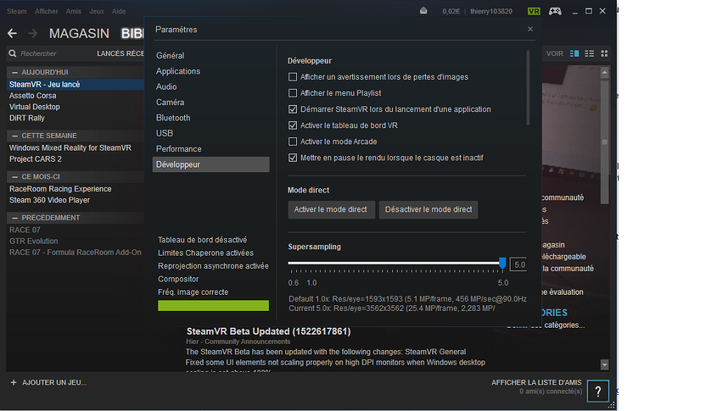Click Reprojection asynchrone activée status text
Screen dimensions: 717x411
point(213,265)
